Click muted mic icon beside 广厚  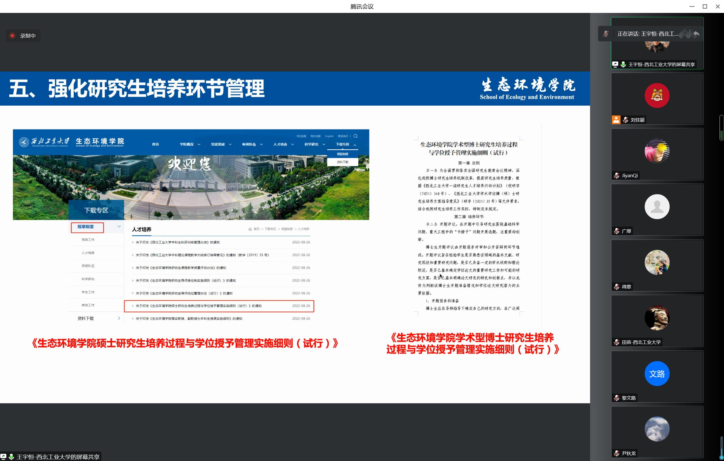point(617,231)
